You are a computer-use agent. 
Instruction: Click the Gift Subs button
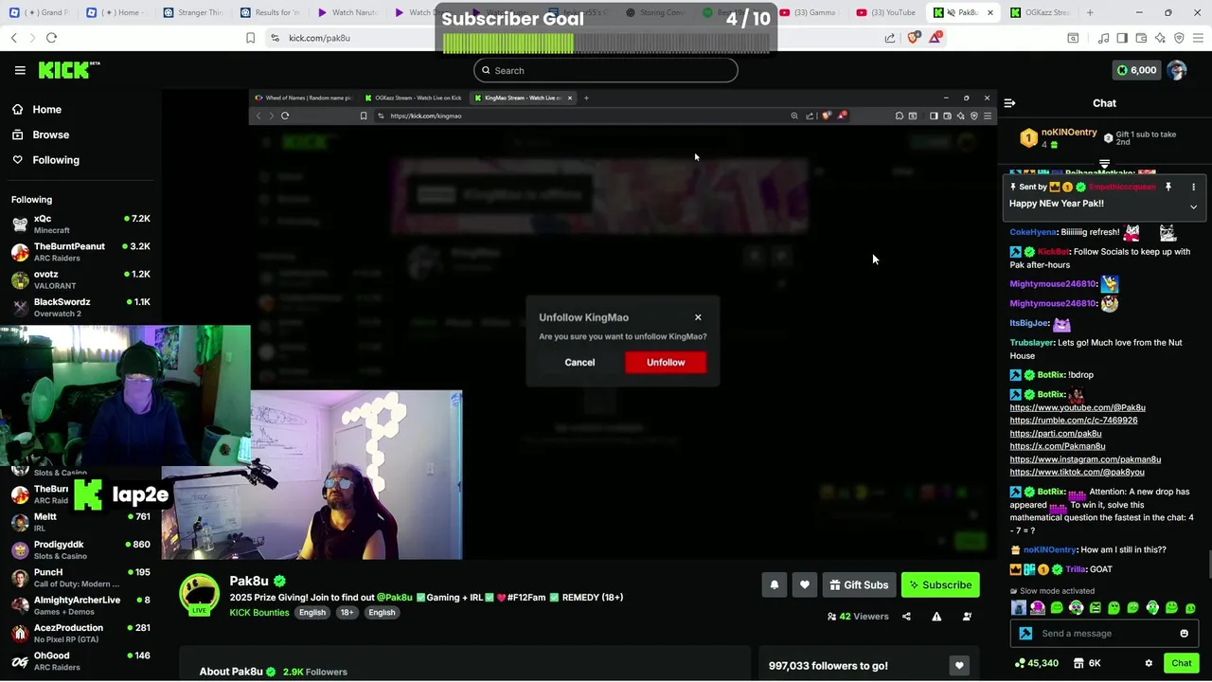[x=859, y=585]
